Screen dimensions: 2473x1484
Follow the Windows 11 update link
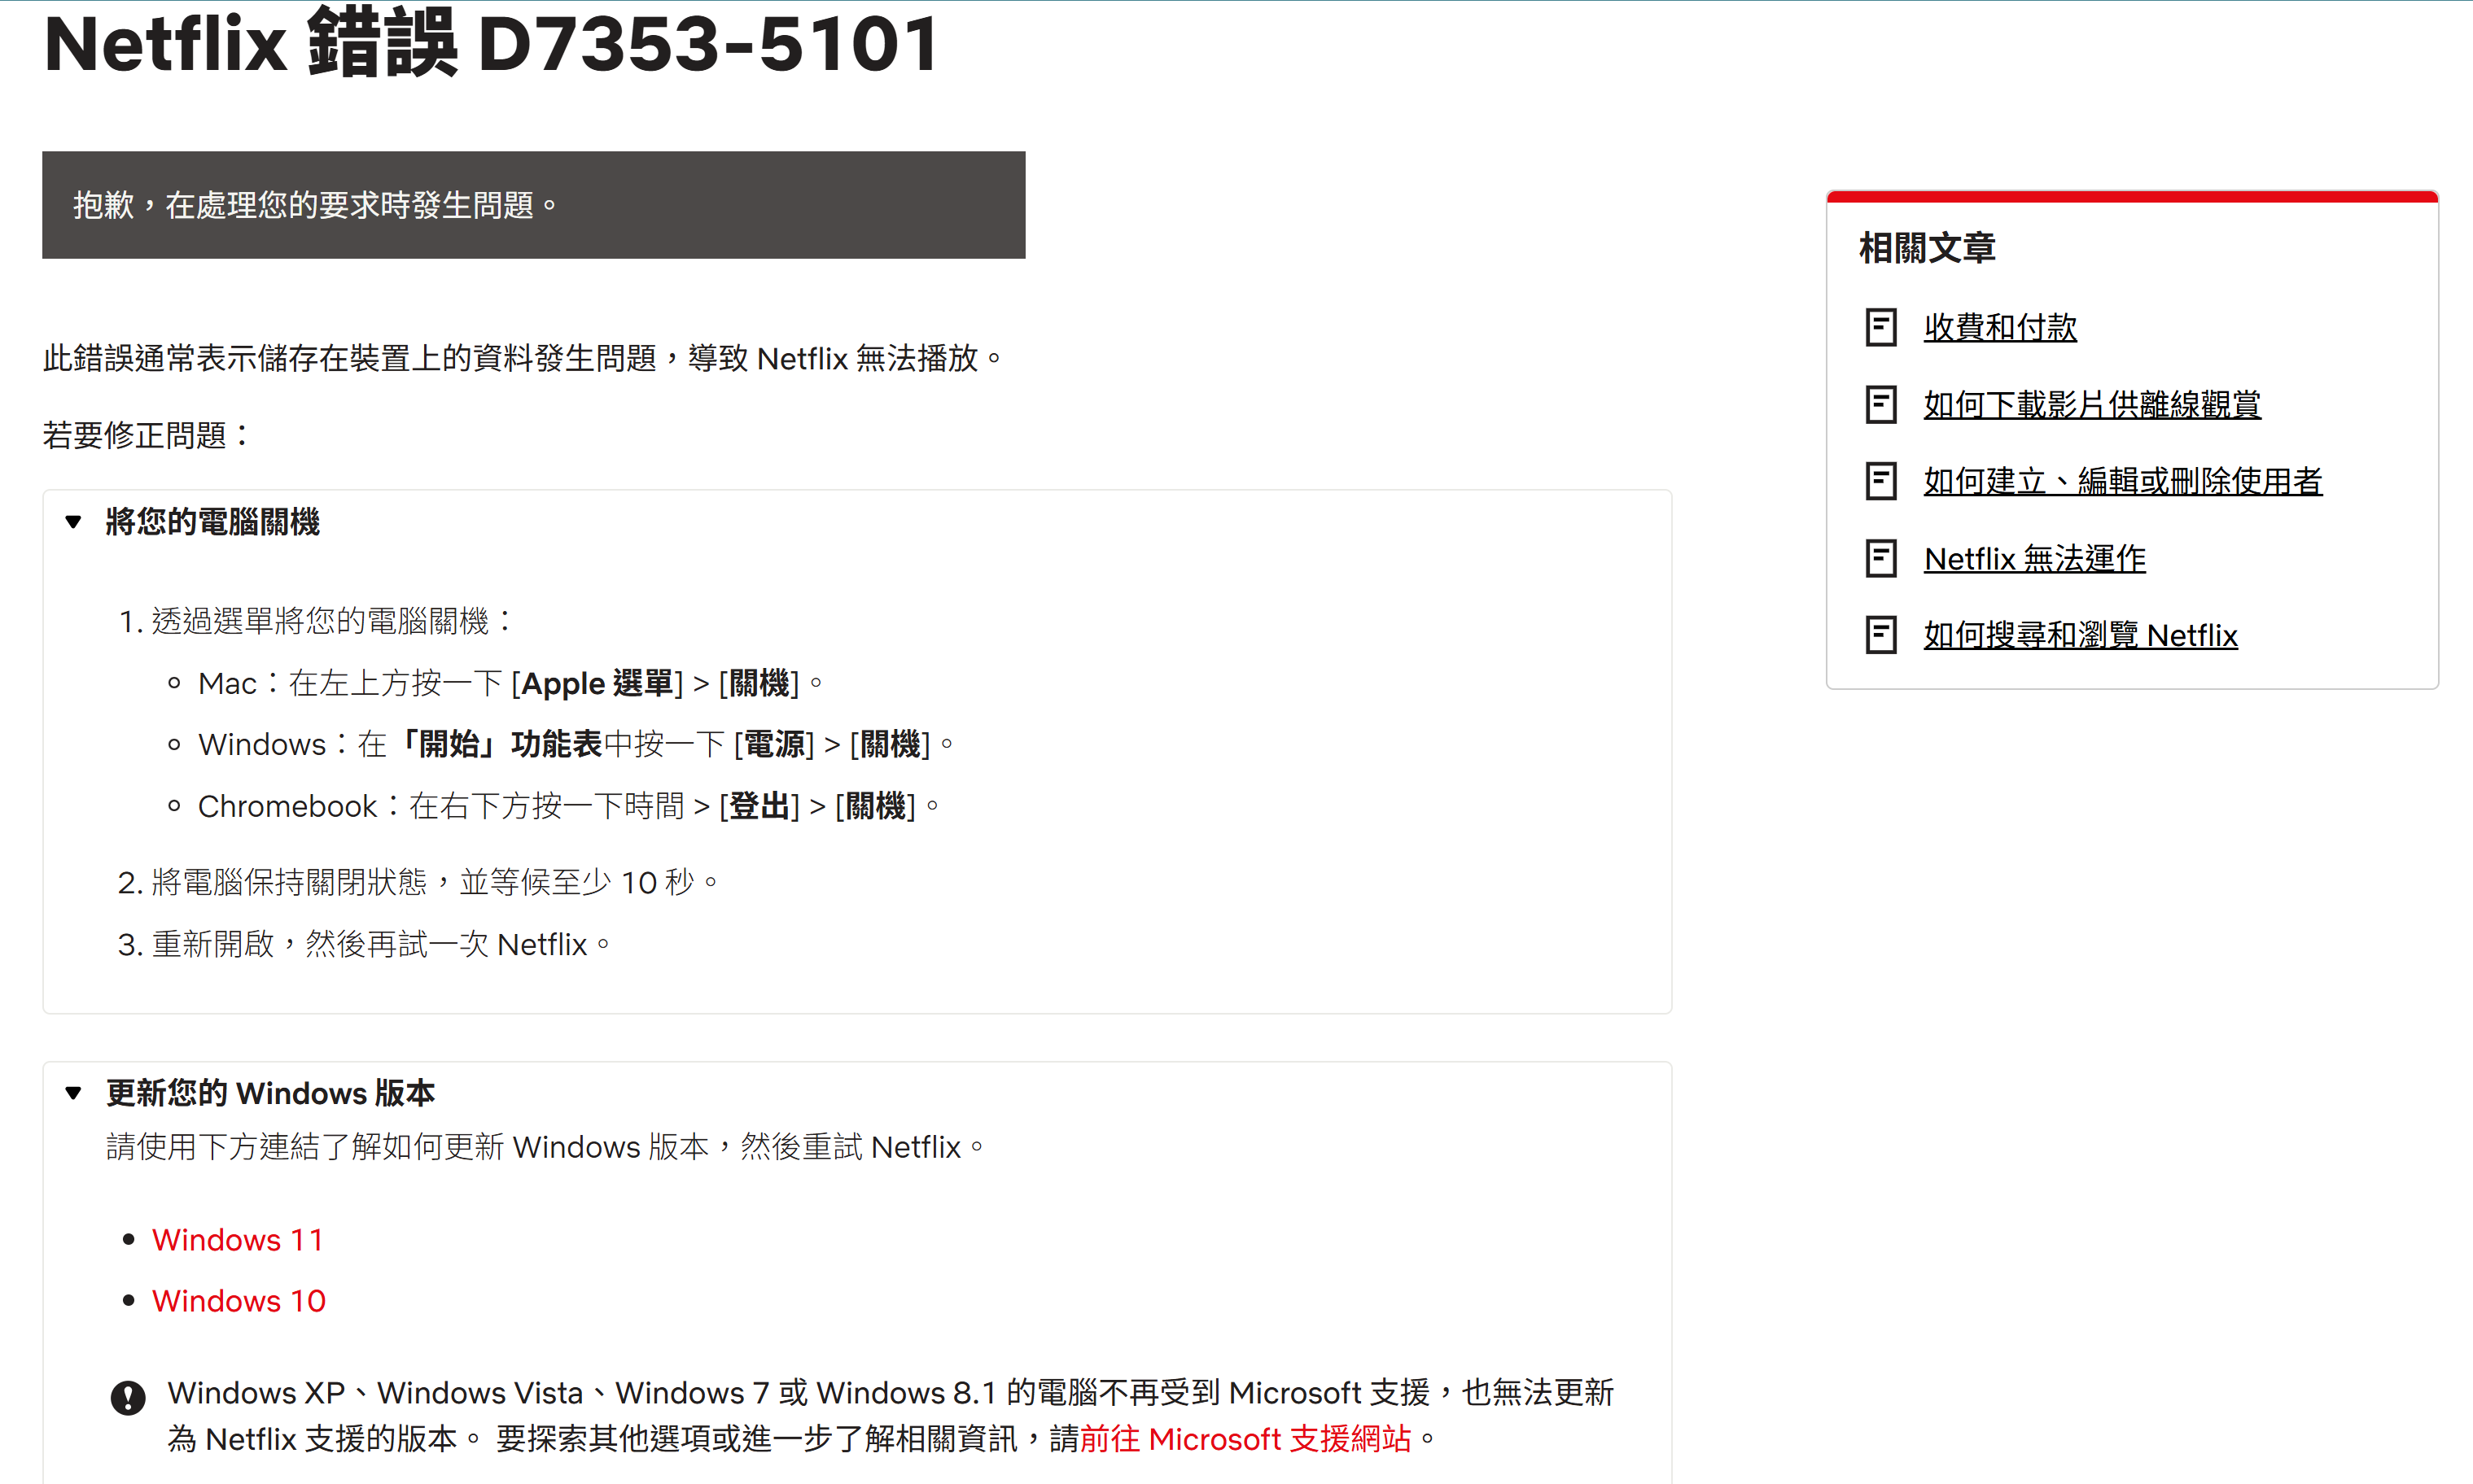(238, 1239)
